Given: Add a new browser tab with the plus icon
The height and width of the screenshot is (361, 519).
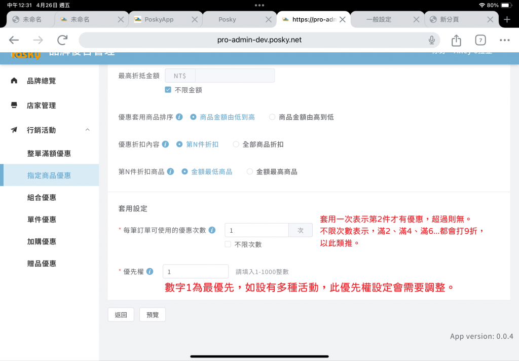Looking at the screenshot, I should 507,20.
